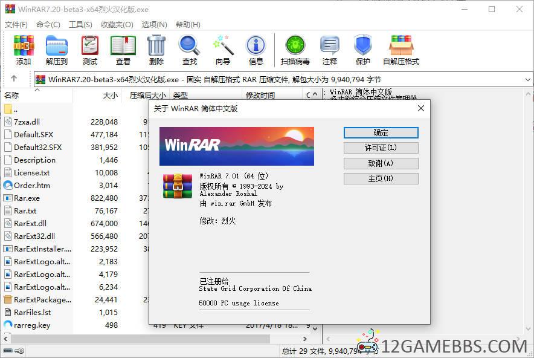
Task: Open the address bar path dropdown
Action: tap(529, 79)
